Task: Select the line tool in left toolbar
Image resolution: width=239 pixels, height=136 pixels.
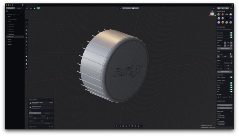Action: coord(27,23)
